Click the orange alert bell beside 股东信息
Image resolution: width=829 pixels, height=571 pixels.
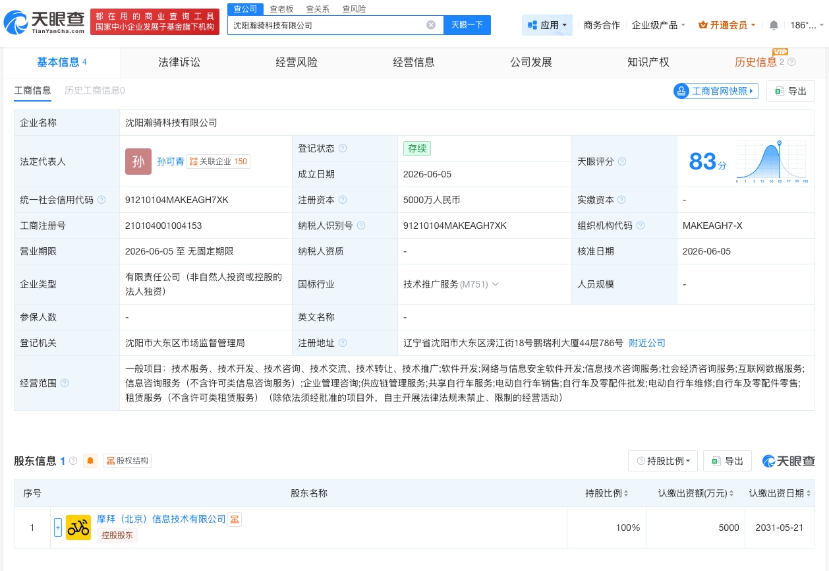(x=90, y=461)
